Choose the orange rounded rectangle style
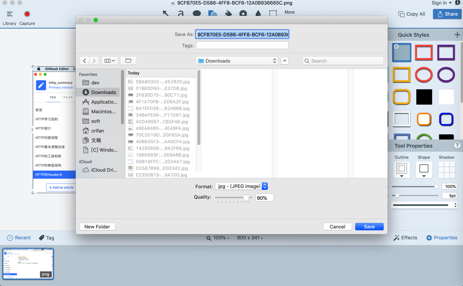This screenshot has width=463, height=286. click(401, 97)
